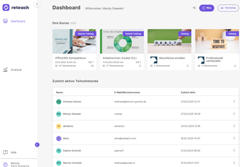This screenshot has height=167, width=240.
Task: Click the share icon beside Neu button
Action: pos(194,8)
